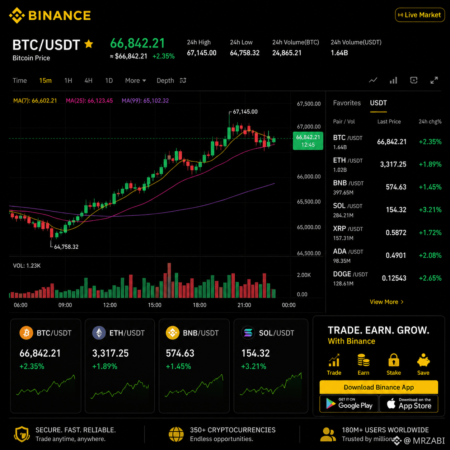Click the MA(99) indicator label
The width and height of the screenshot is (450, 450).
[145, 101]
